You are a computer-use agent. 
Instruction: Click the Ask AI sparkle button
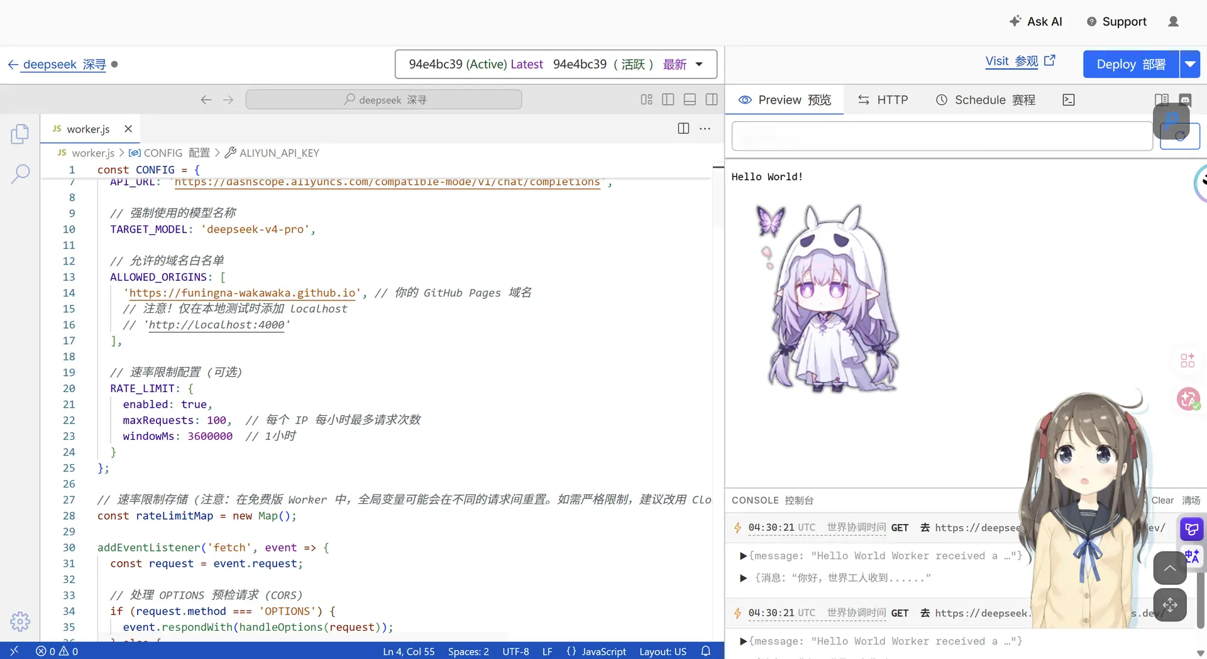click(1035, 21)
